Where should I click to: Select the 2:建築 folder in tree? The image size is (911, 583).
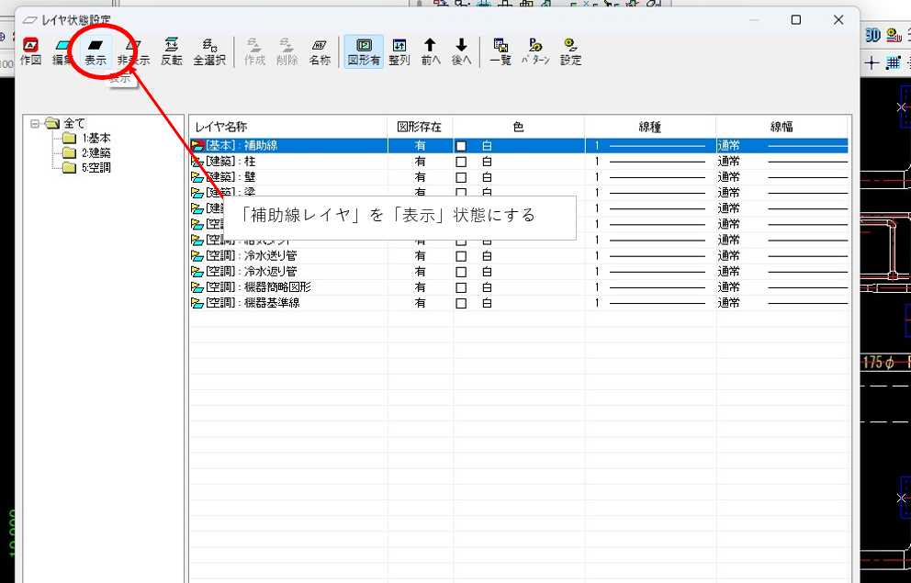point(86,153)
